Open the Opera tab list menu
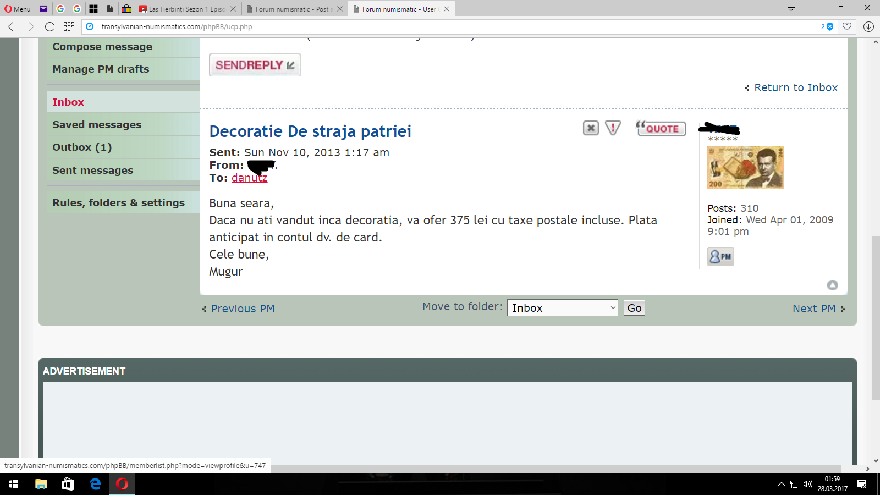The width and height of the screenshot is (880, 495). [791, 8]
